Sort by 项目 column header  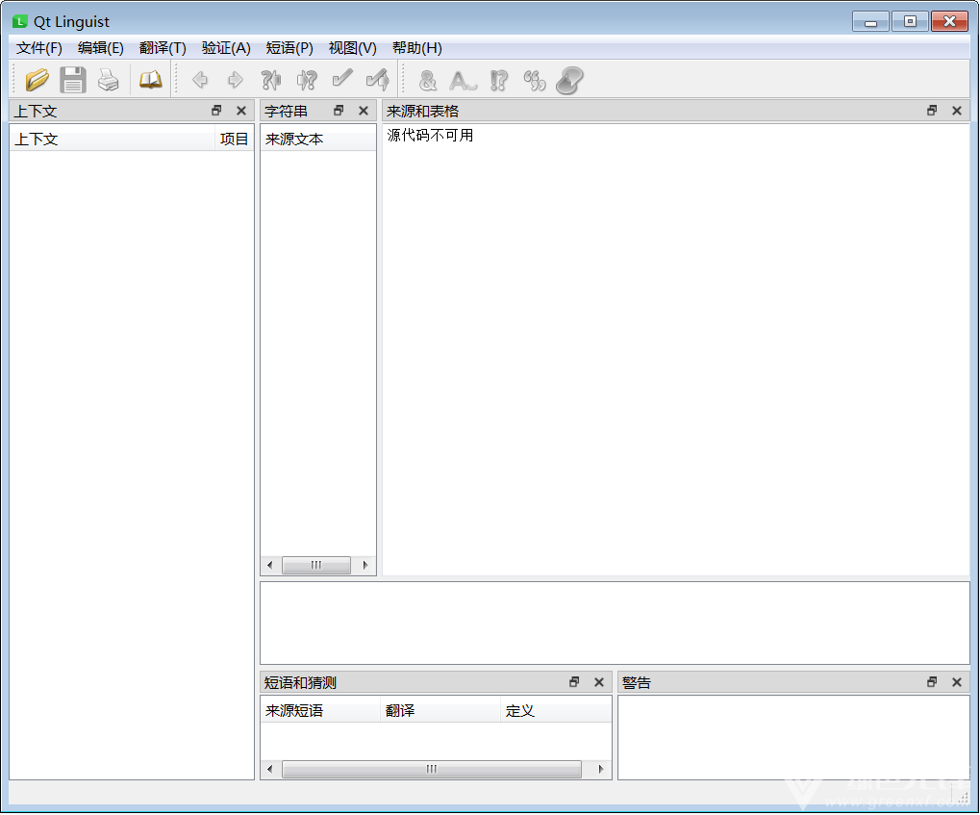235,139
